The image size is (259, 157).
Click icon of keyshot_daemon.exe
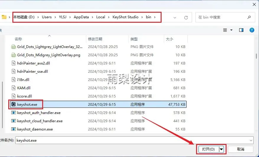click(x=14, y=129)
